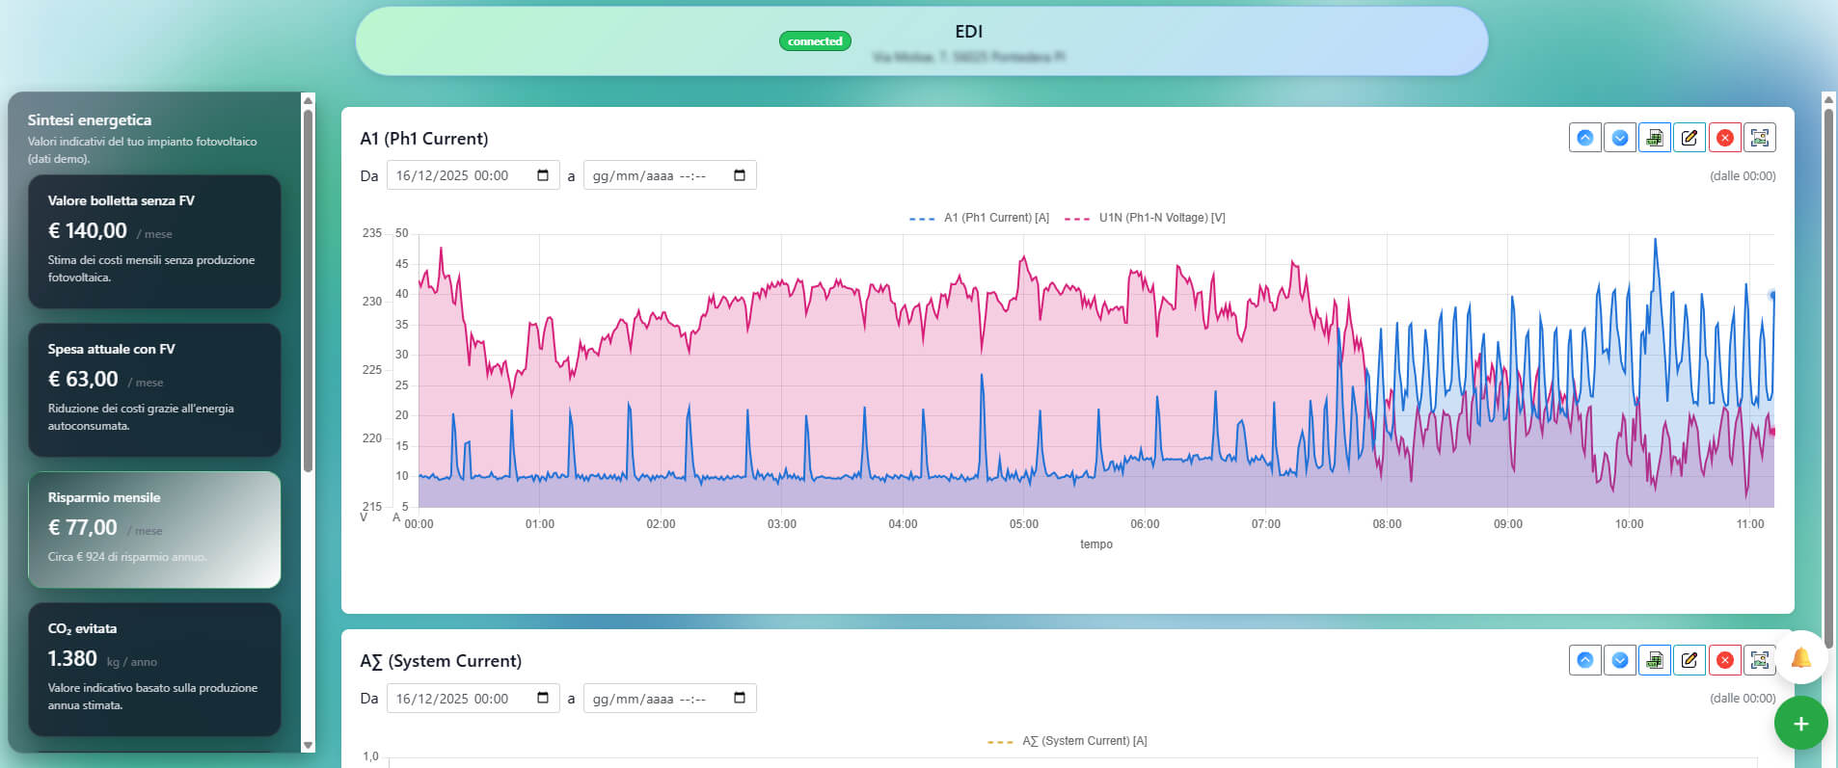Move the A1 (Ph1 Current) chart up
1838x768 pixels.
[1584, 138]
